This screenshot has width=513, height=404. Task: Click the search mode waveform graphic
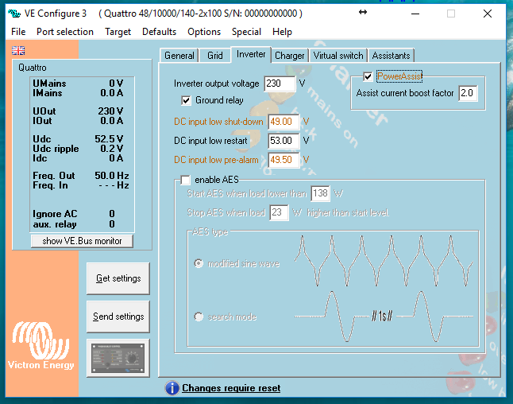pyautogui.click(x=384, y=317)
